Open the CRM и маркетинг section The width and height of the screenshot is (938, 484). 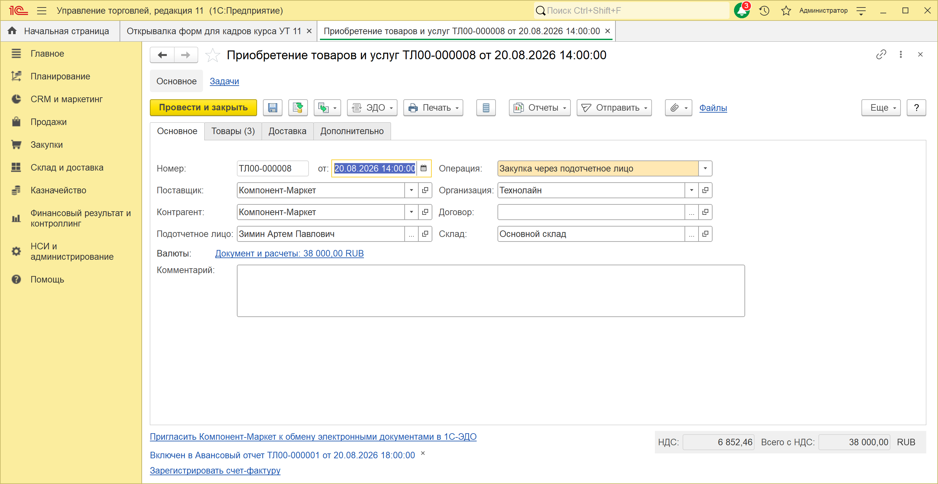67,99
